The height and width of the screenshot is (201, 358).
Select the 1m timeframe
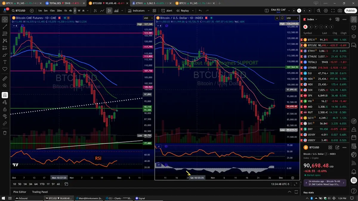(40, 10)
